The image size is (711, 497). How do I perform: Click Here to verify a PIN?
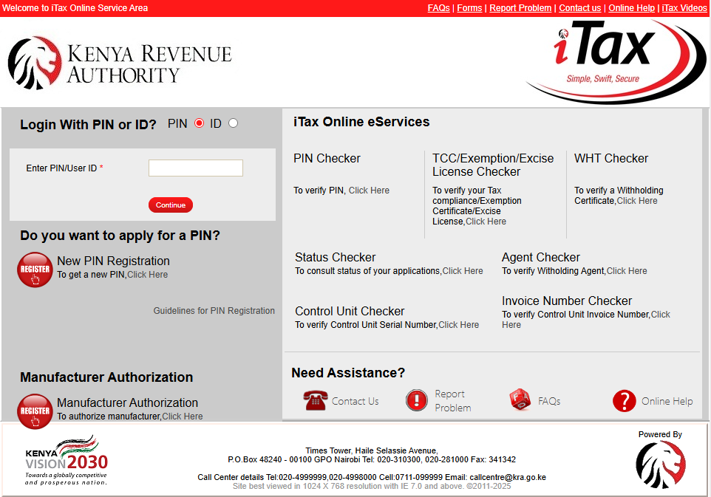(x=369, y=190)
